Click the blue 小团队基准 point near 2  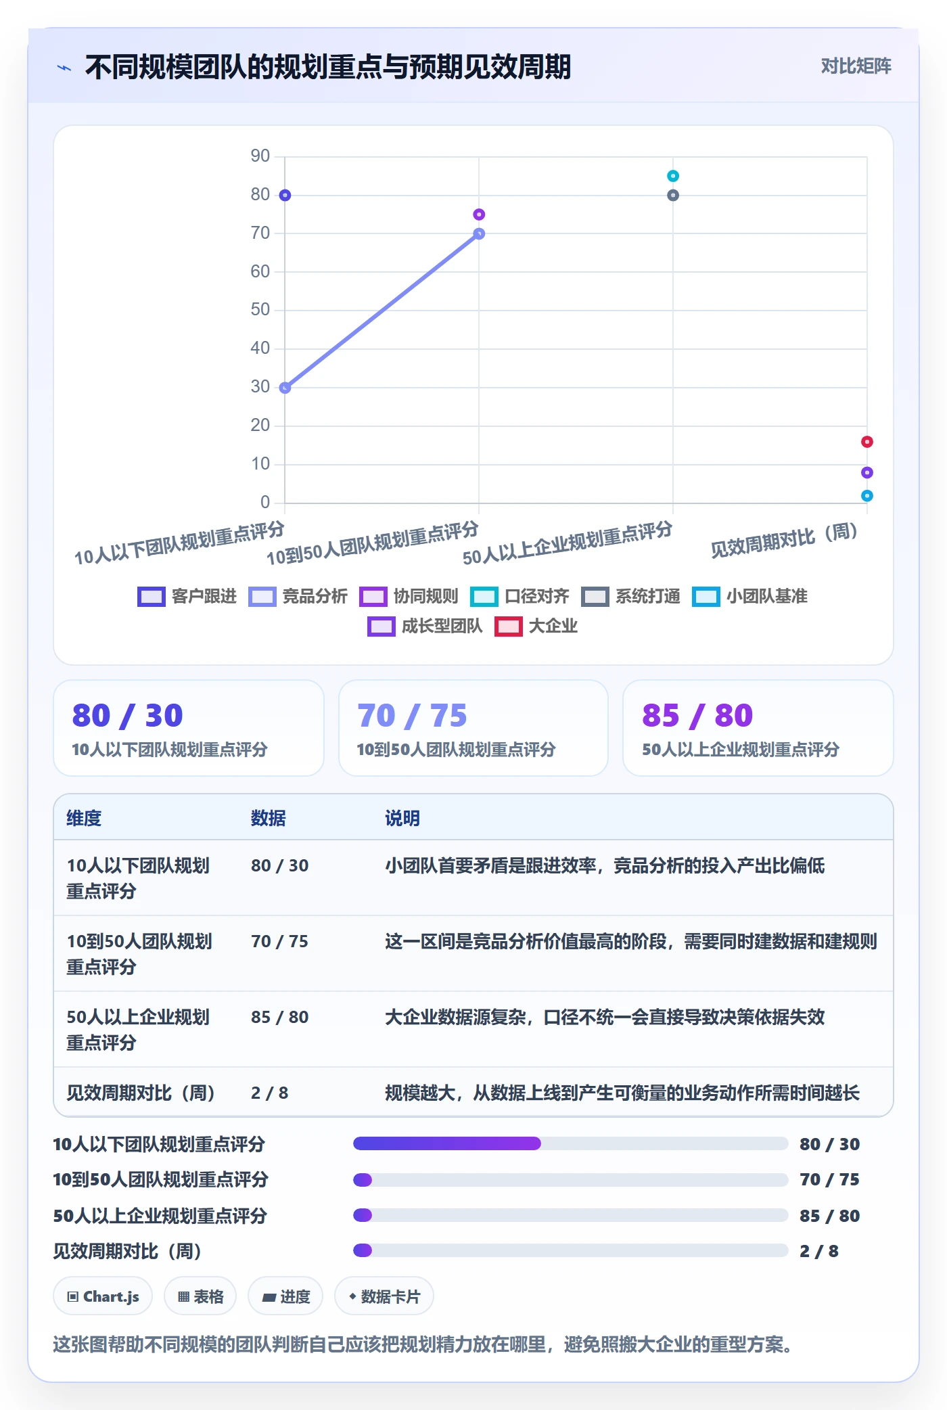[x=867, y=496]
